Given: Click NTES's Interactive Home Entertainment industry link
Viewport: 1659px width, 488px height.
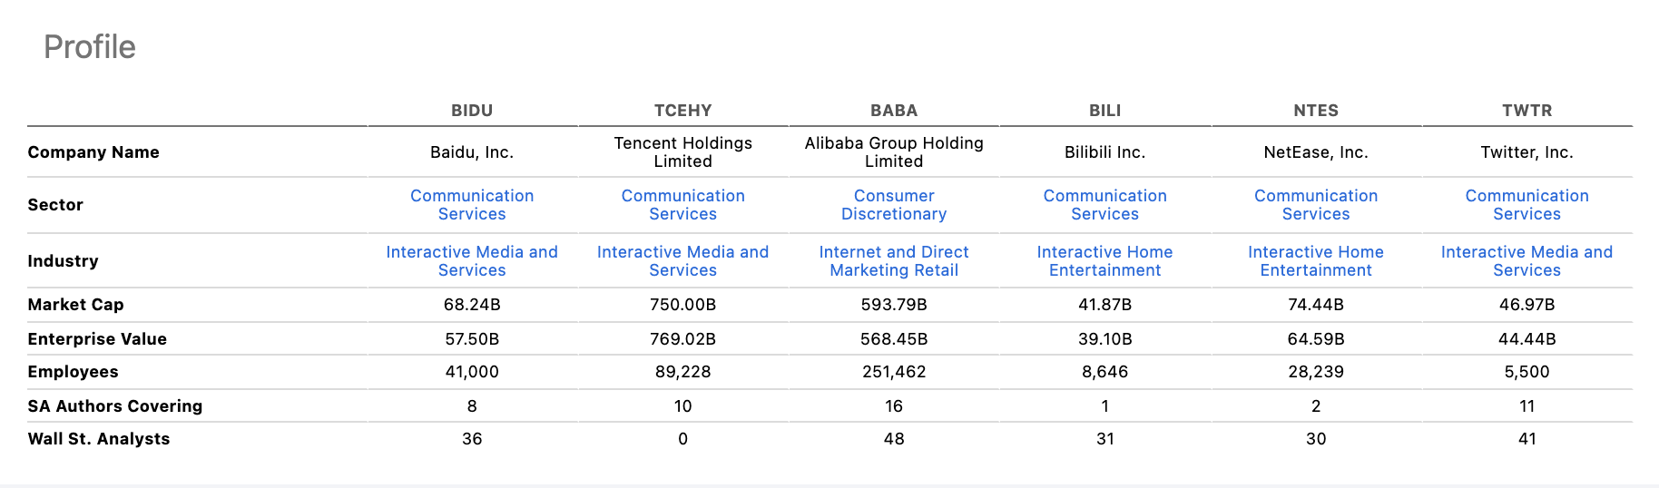Looking at the screenshot, I should tap(1316, 261).
